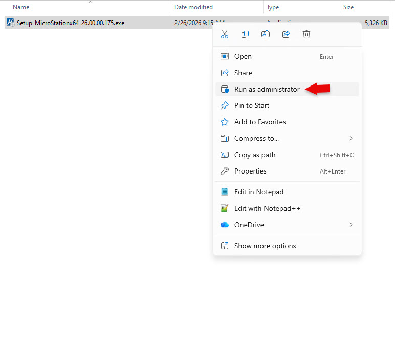Select Run as administrator
The height and width of the screenshot is (346, 395).
(x=287, y=89)
